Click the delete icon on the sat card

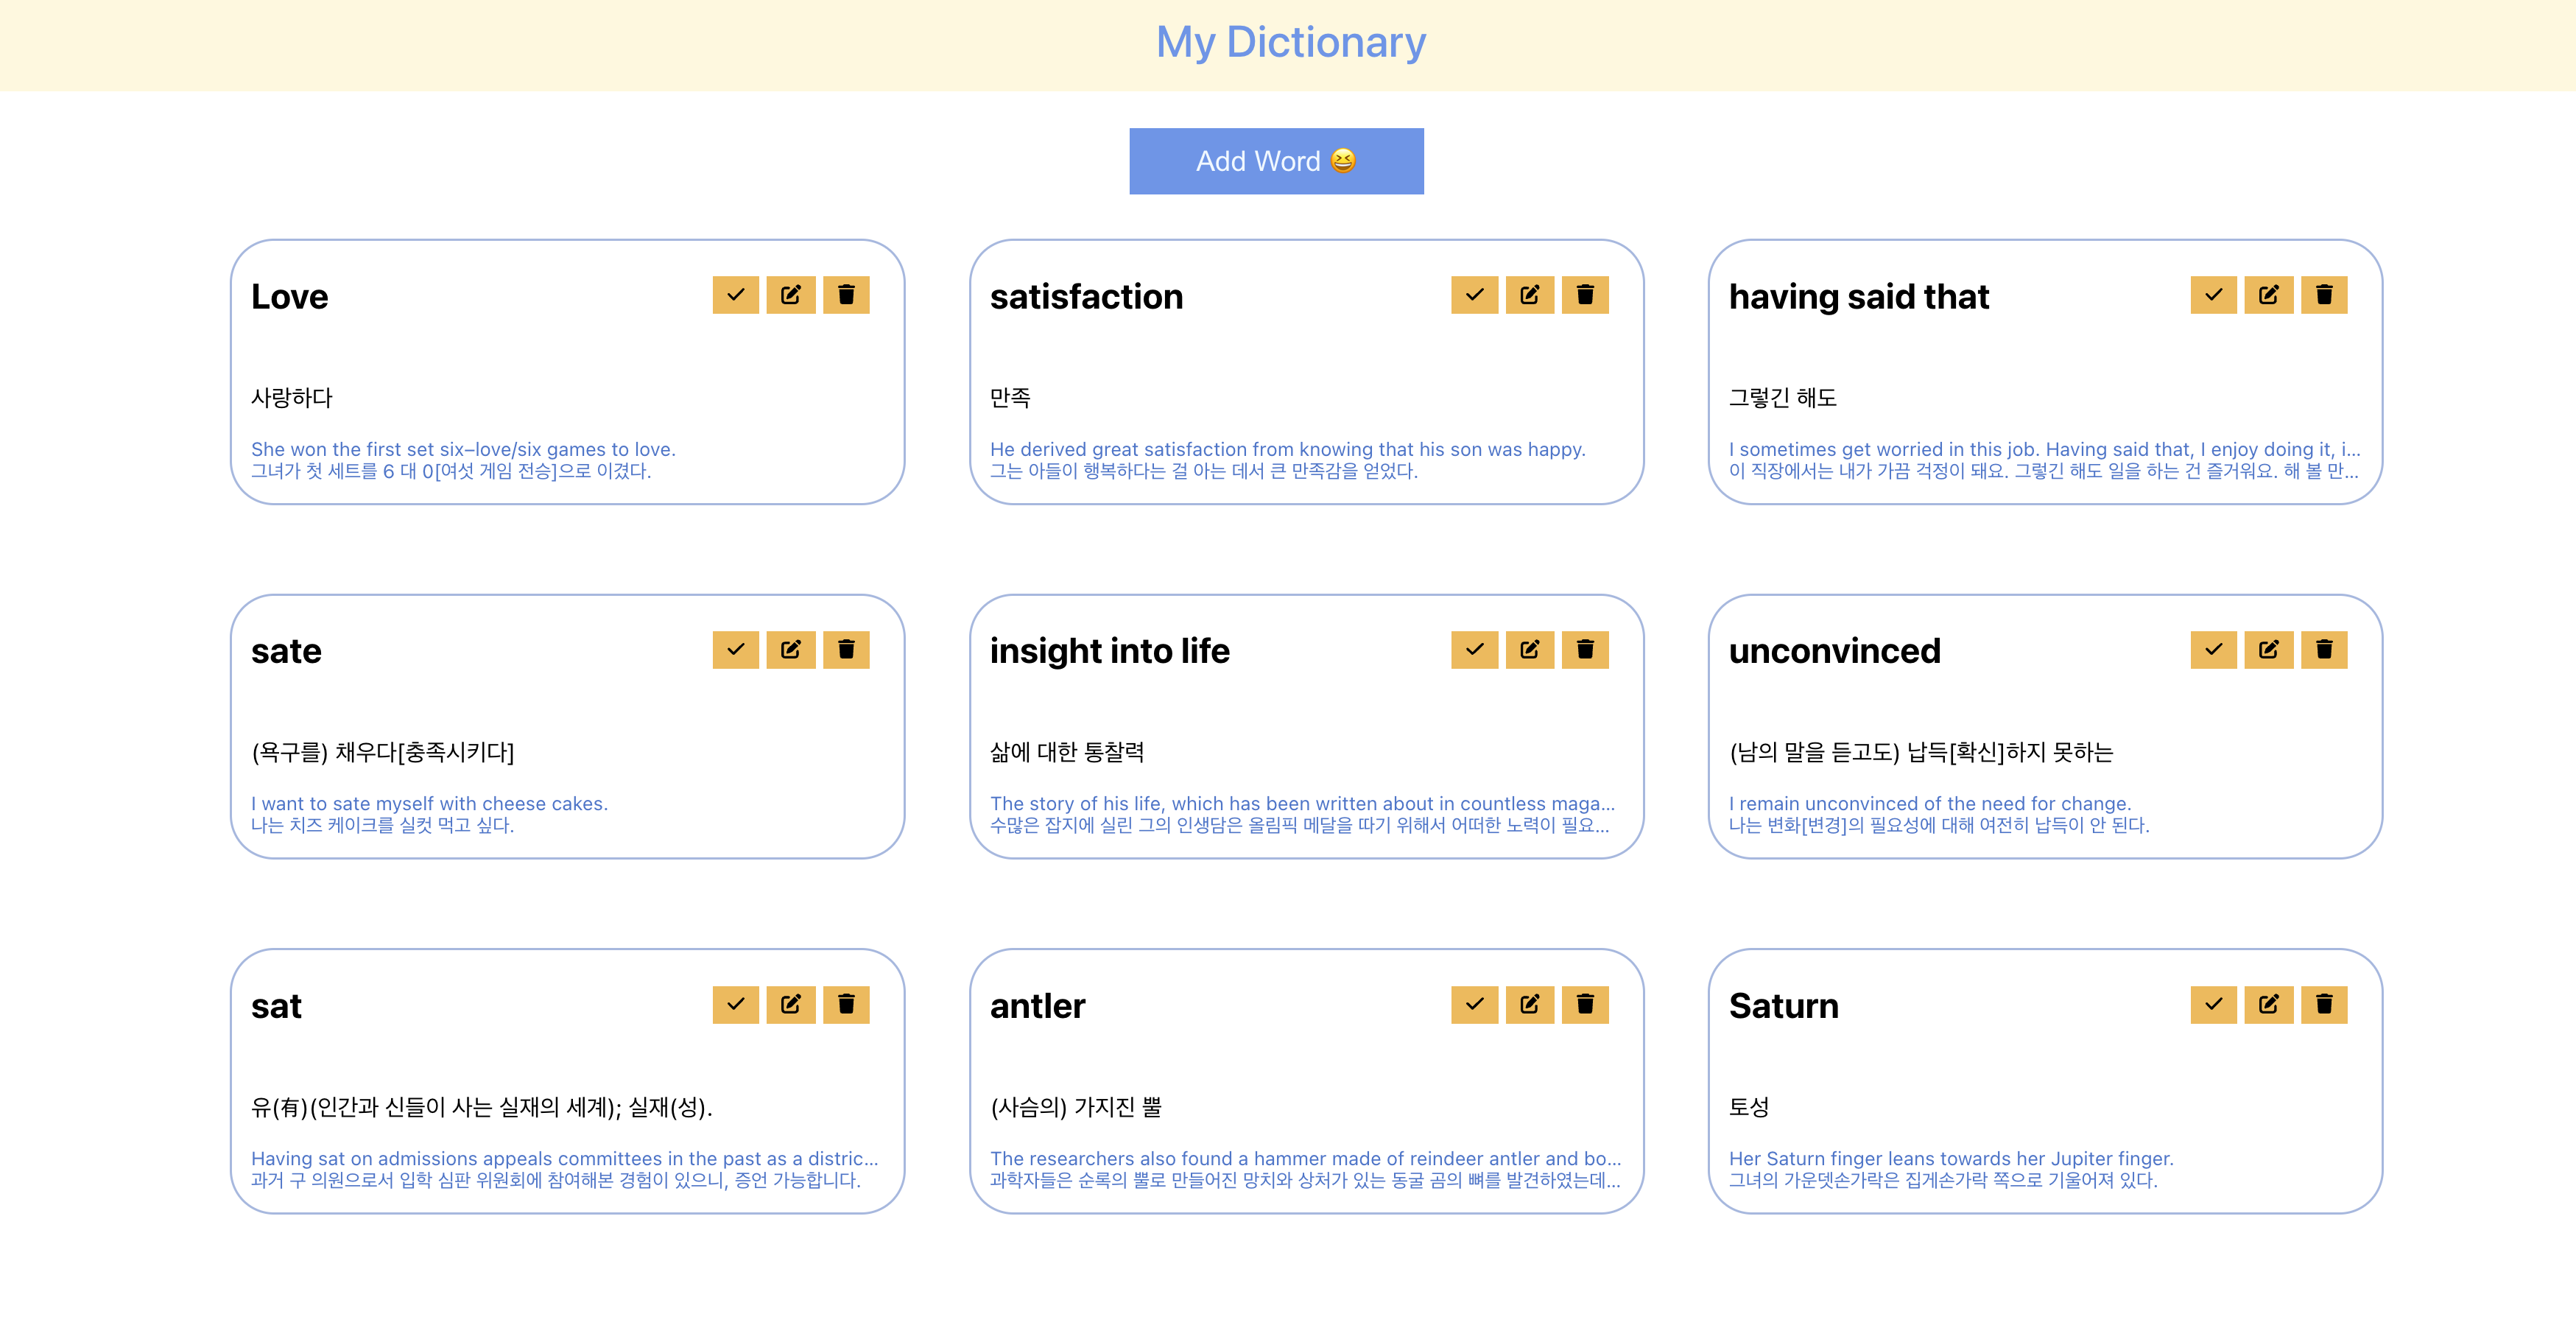pos(846,1005)
